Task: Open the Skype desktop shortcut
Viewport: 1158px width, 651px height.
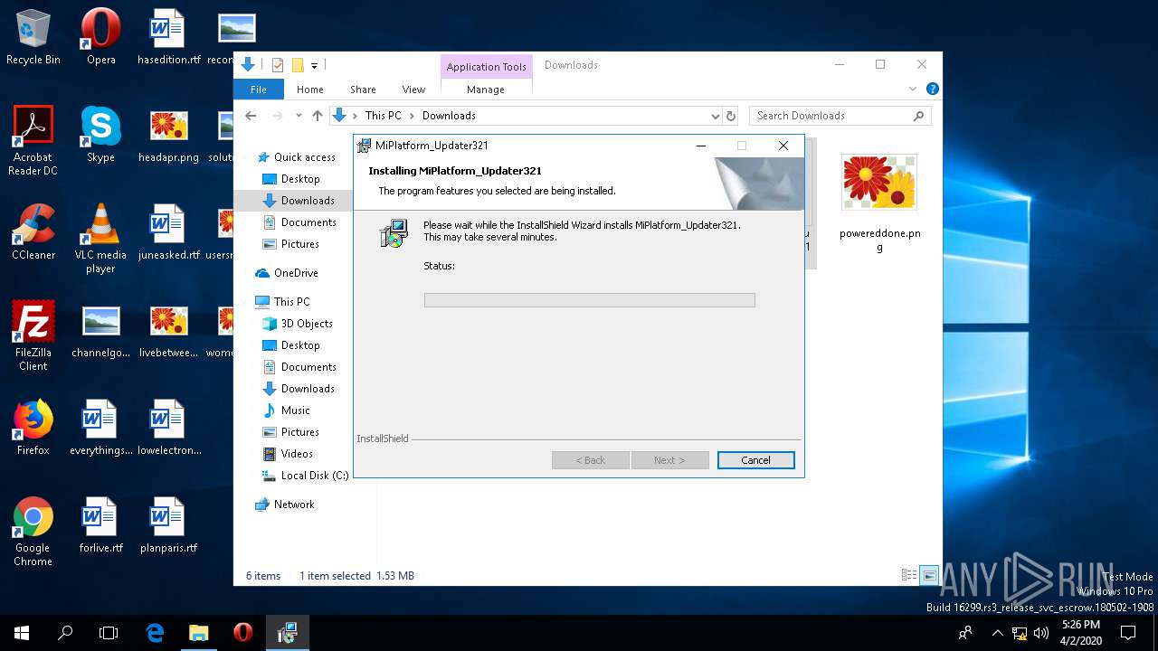Action: click(x=100, y=134)
